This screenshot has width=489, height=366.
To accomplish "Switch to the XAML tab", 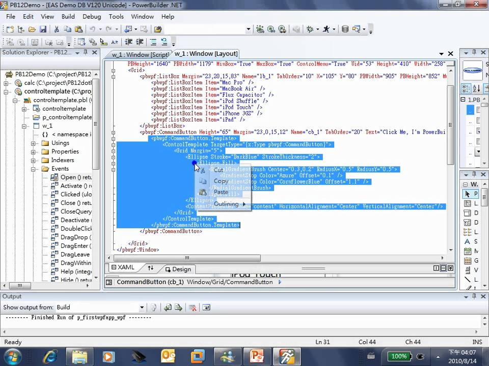I will point(123,267).
